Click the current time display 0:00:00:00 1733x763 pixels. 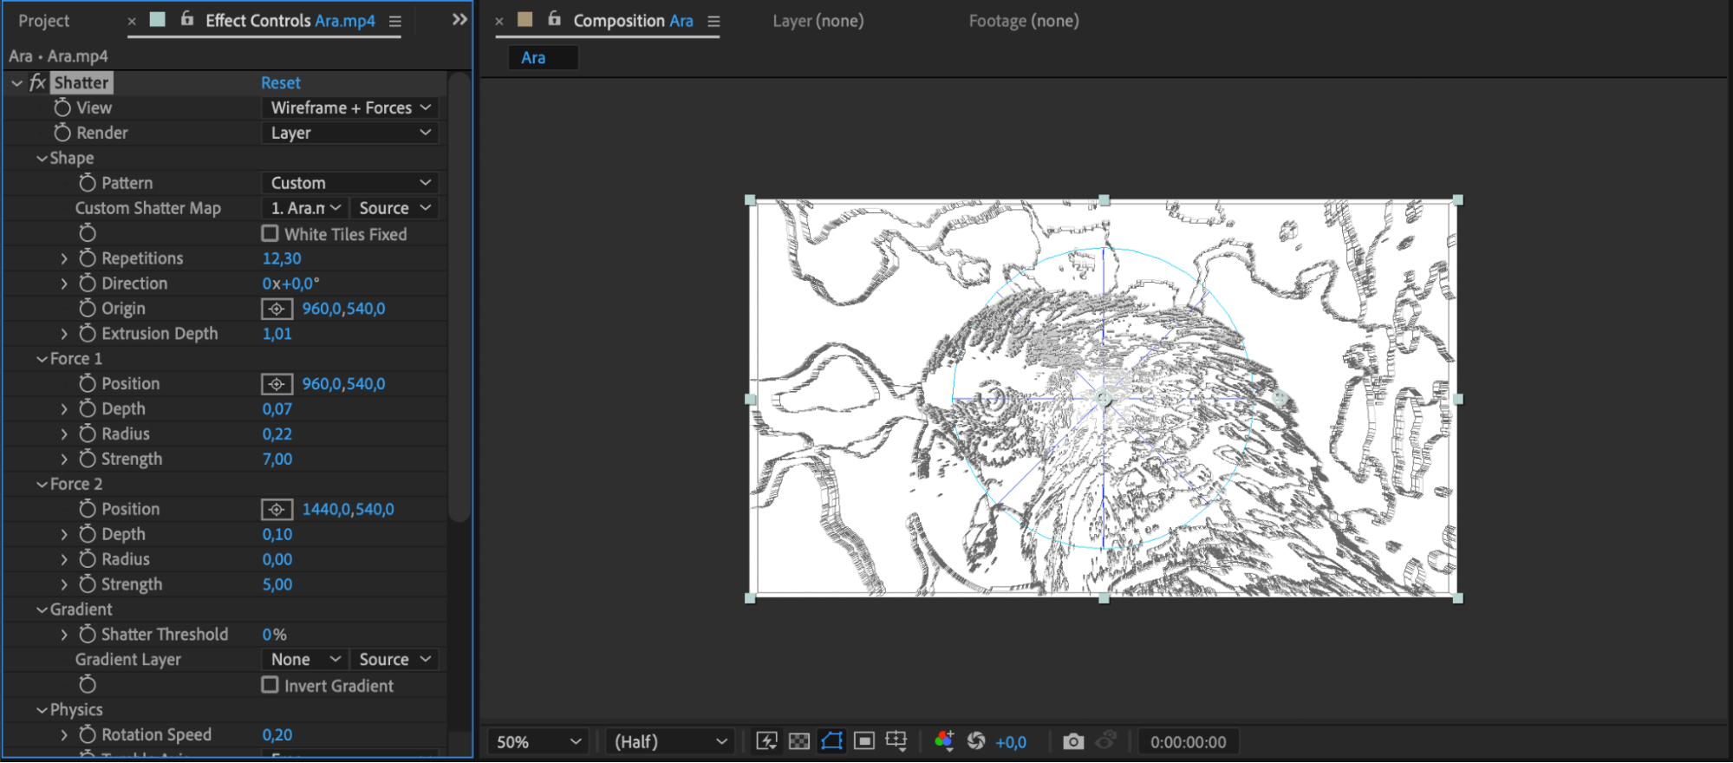point(1188,742)
